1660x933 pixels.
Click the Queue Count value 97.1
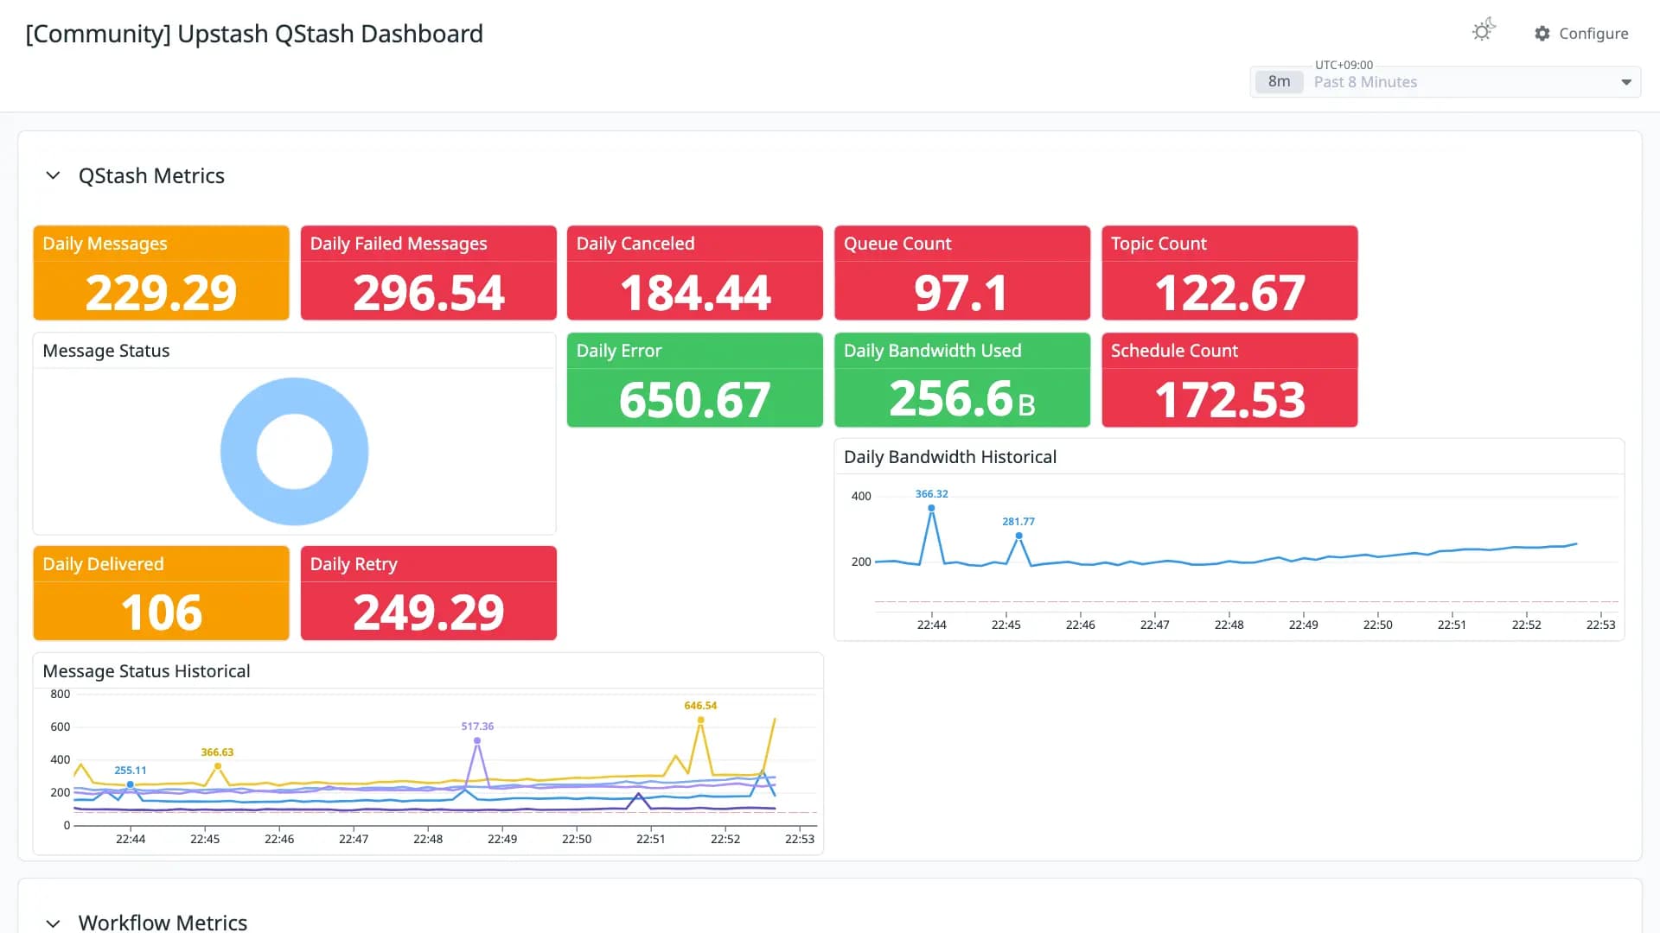pos(961,293)
